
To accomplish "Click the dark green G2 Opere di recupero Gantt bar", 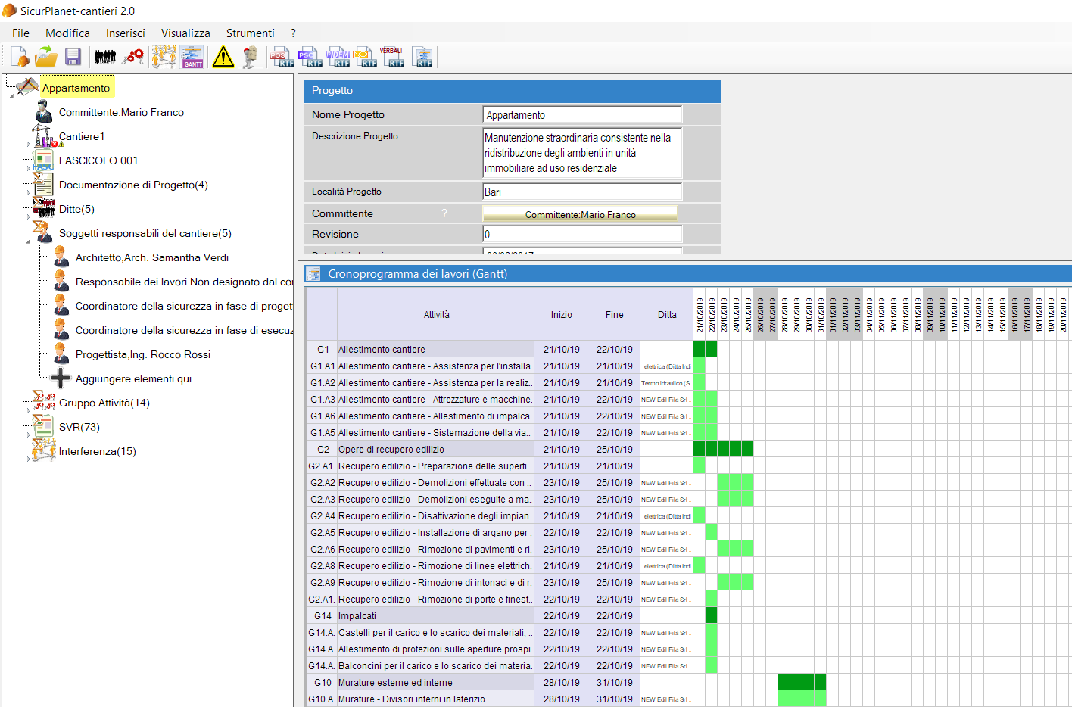I will [x=723, y=449].
